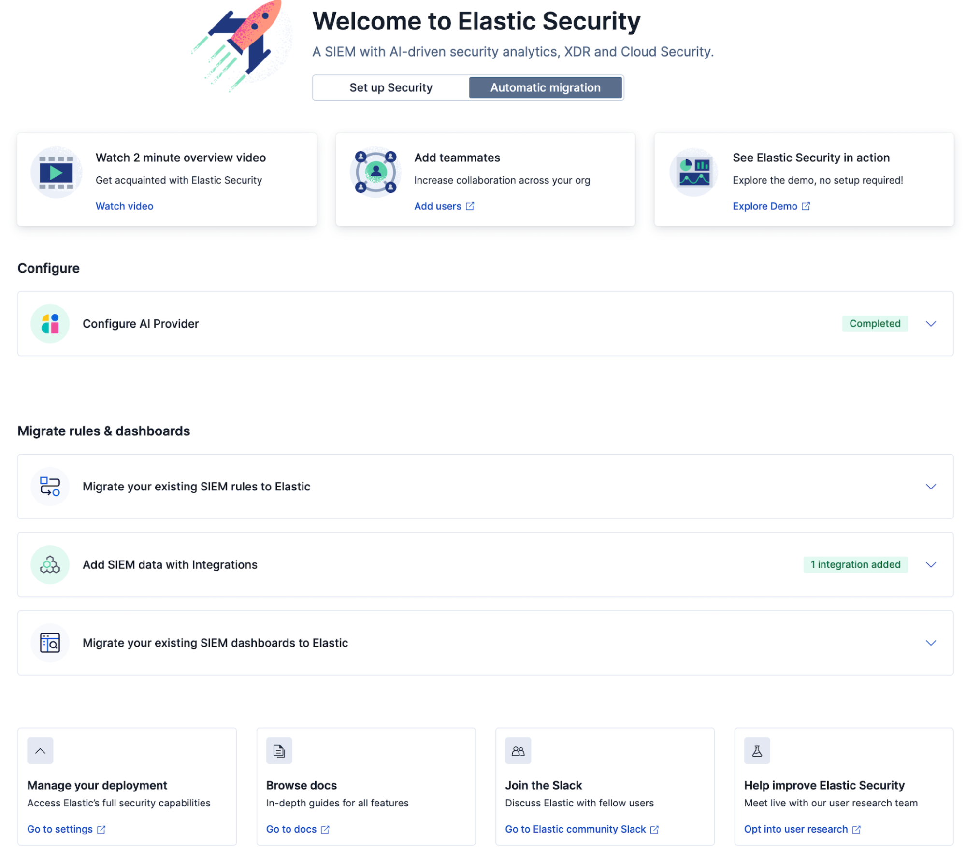Viewport: 966px width, 863px height.
Task: Click 'Increase collaboration across your org' text
Action: (502, 180)
